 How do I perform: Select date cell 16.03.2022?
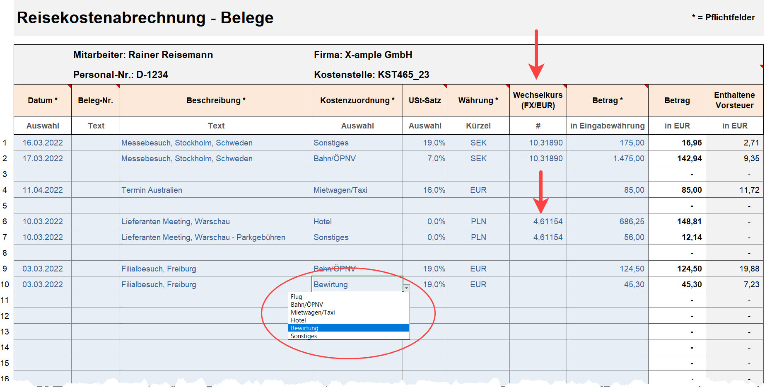coord(43,143)
